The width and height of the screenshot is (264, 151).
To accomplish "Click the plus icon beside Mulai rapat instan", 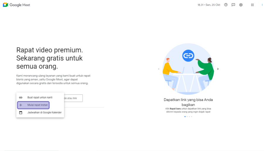I will [21, 105].
